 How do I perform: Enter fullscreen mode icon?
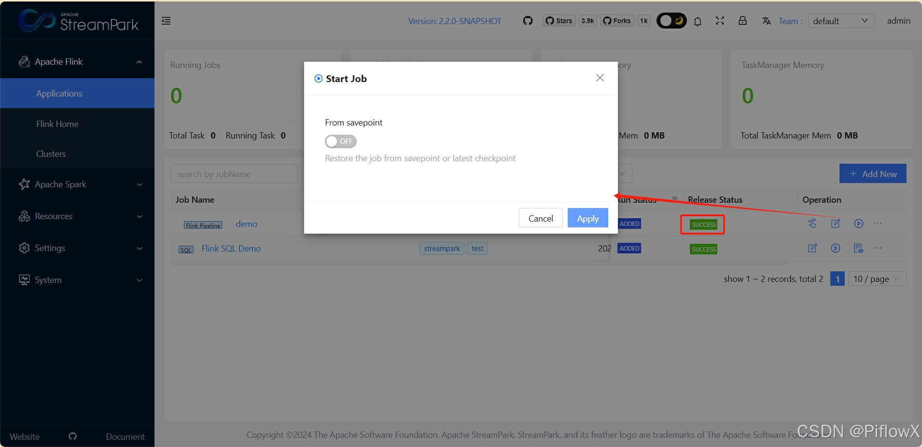click(720, 21)
